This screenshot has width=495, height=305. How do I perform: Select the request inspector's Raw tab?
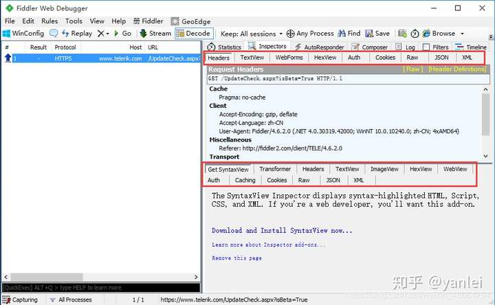click(412, 58)
